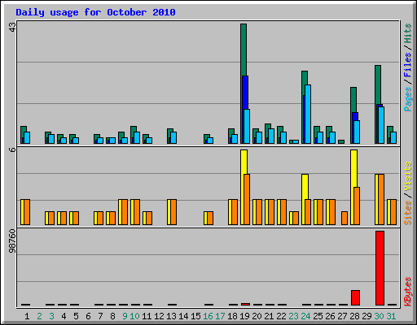Select the orange Sites bar for day 16
The height and width of the screenshot is (325, 417).
pos(210,218)
